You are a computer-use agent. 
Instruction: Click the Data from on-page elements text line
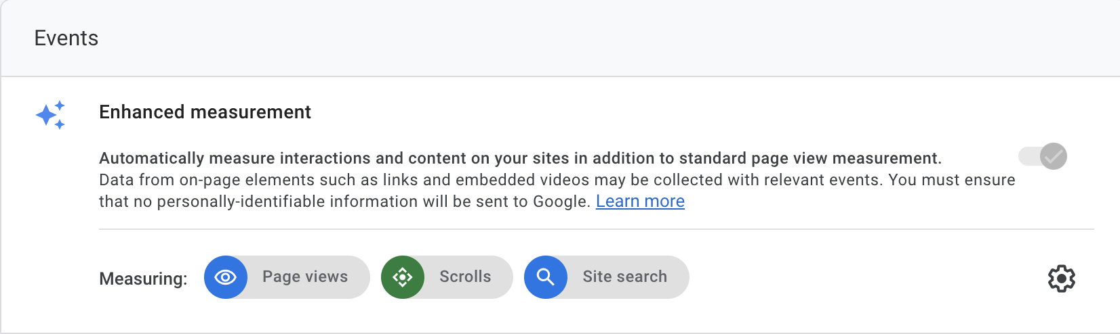557,180
